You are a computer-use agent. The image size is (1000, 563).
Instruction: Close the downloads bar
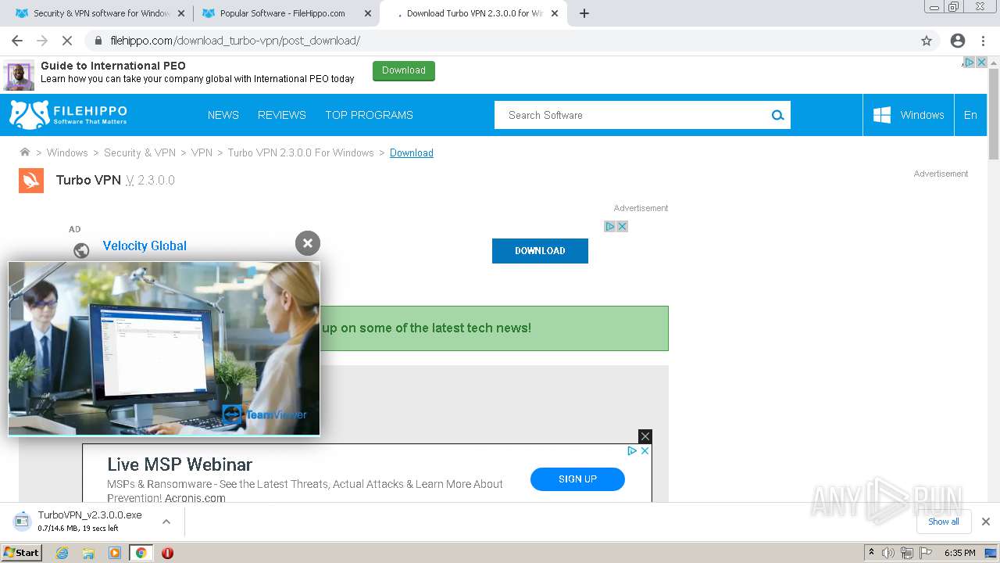pos(986,522)
